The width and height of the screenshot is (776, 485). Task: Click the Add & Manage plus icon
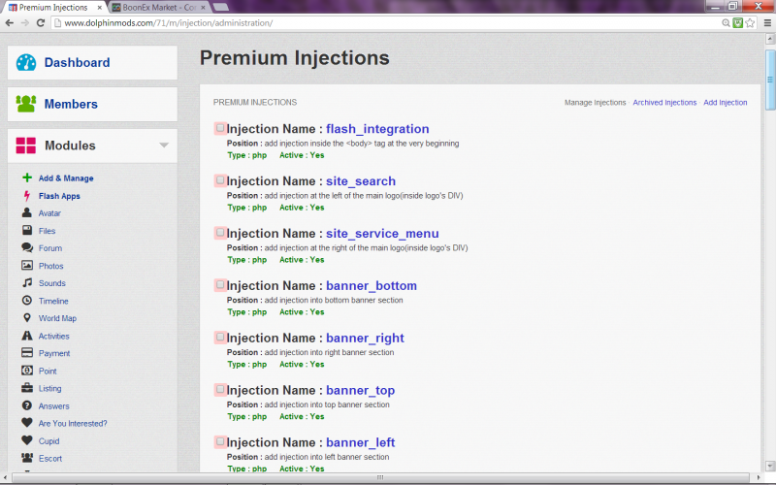point(27,178)
